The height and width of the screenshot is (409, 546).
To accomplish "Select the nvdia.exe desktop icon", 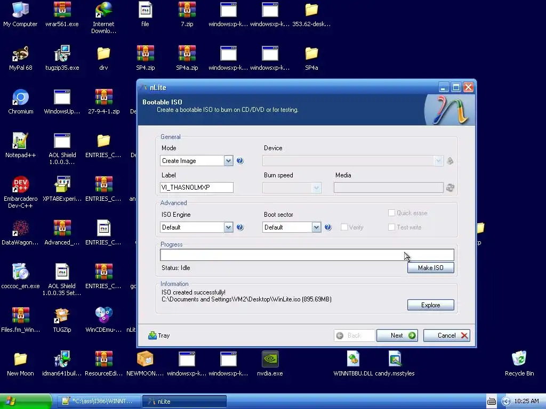I will click(270, 364).
